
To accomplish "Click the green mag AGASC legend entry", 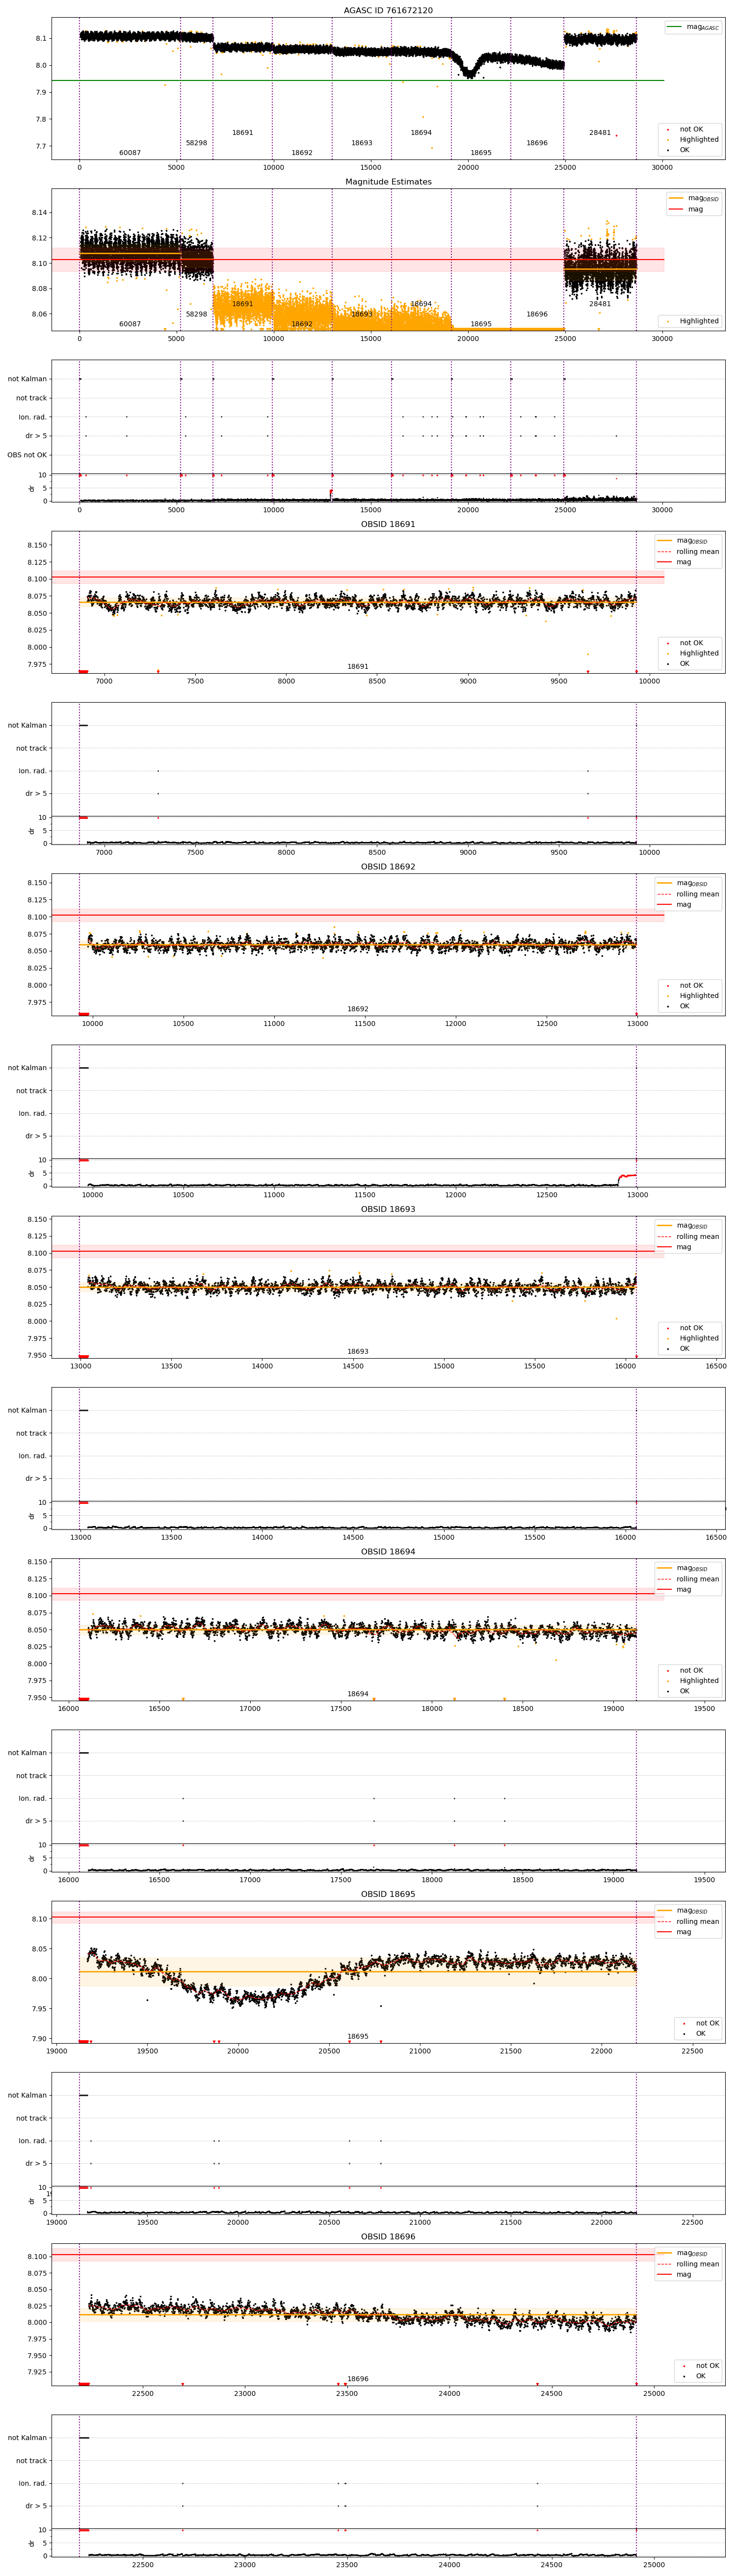I will pyautogui.click(x=693, y=28).
